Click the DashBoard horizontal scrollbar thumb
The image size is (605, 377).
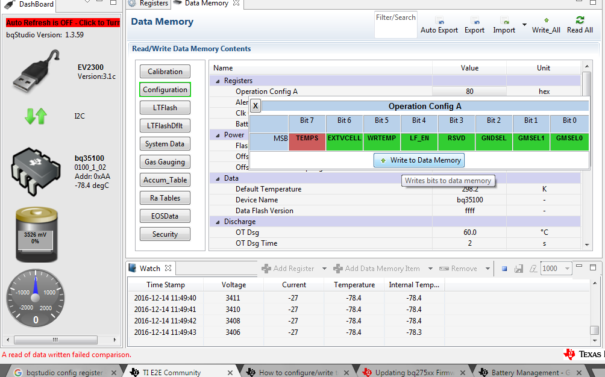point(55,340)
